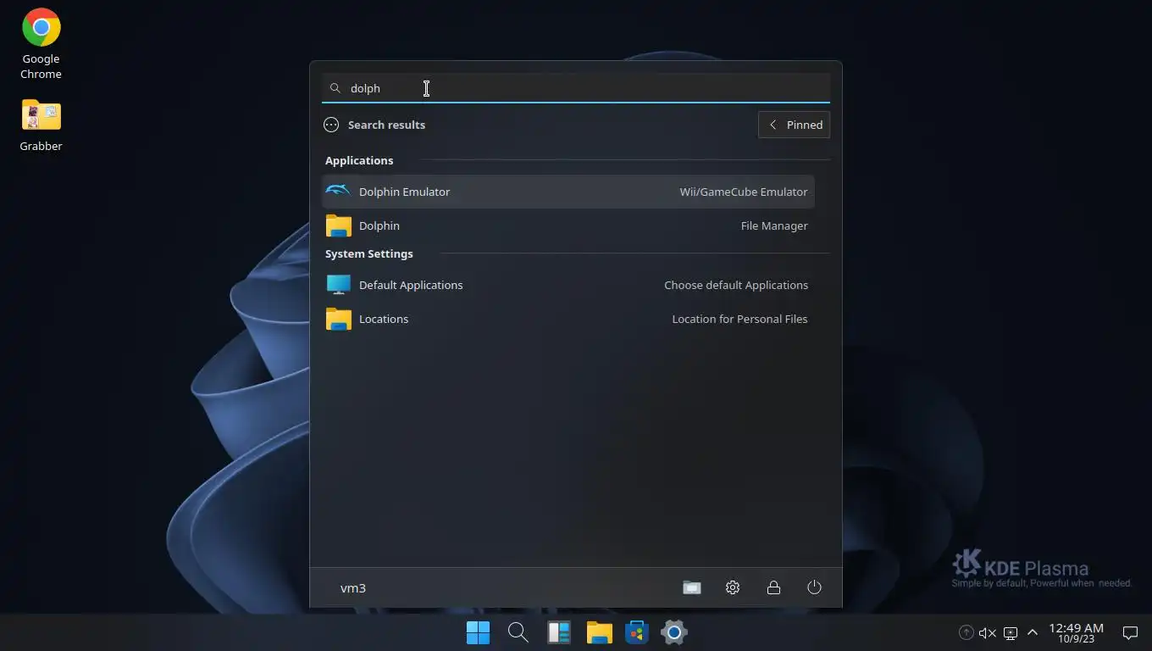Click the System Settings section heading

tap(369, 253)
